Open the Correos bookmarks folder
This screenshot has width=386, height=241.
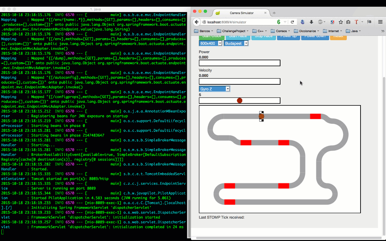pyautogui.click(x=280, y=31)
